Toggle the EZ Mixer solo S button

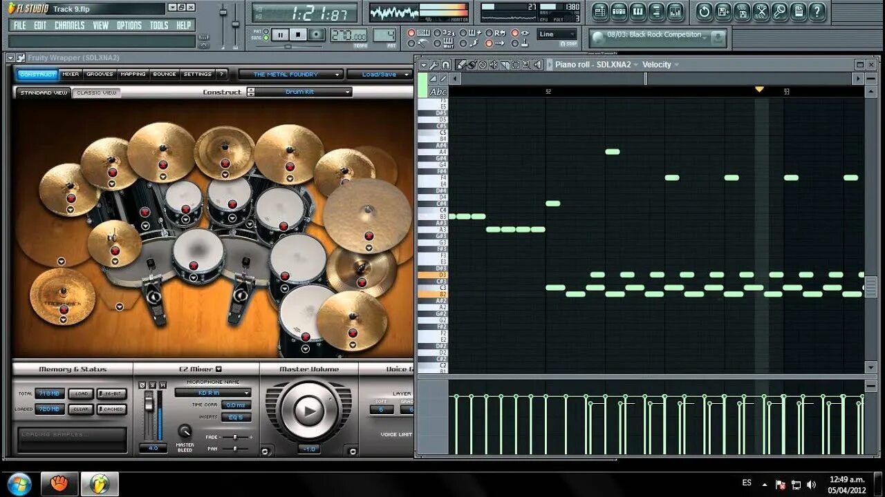click(152, 384)
